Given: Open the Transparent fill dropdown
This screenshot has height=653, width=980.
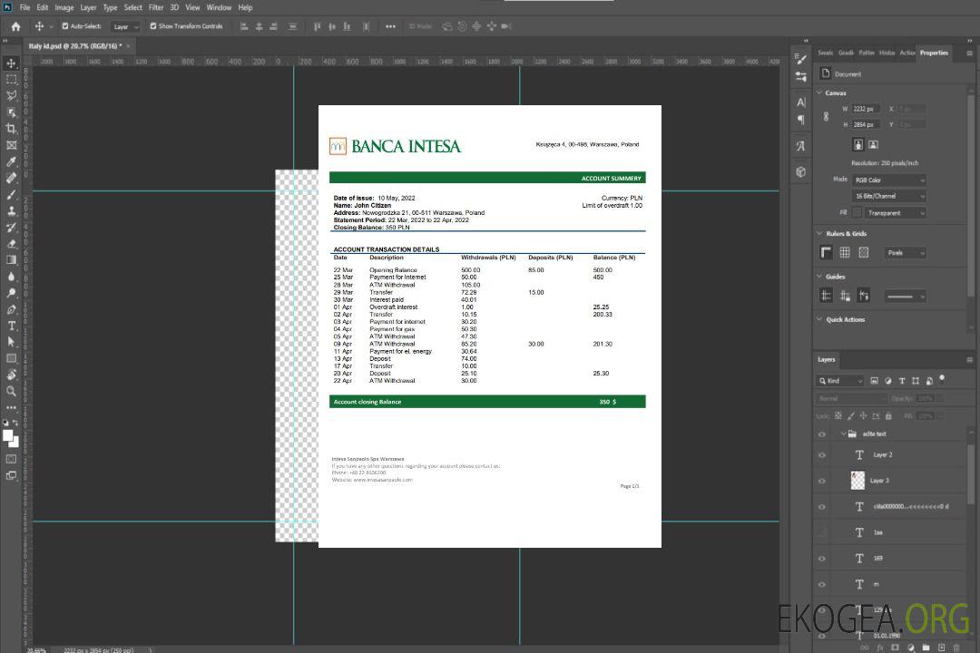Looking at the screenshot, I should pyautogui.click(x=896, y=213).
